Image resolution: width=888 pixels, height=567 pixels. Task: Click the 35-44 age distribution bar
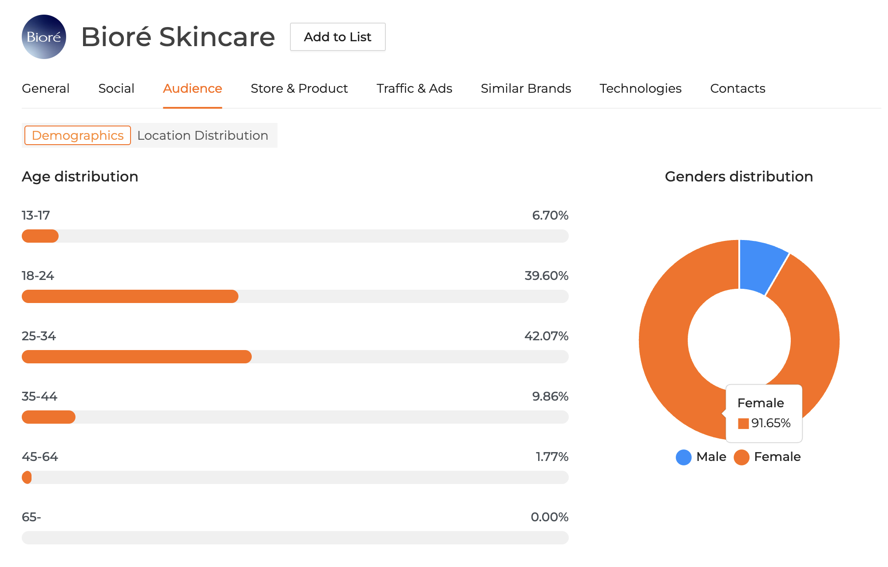pyautogui.click(x=48, y=417)
